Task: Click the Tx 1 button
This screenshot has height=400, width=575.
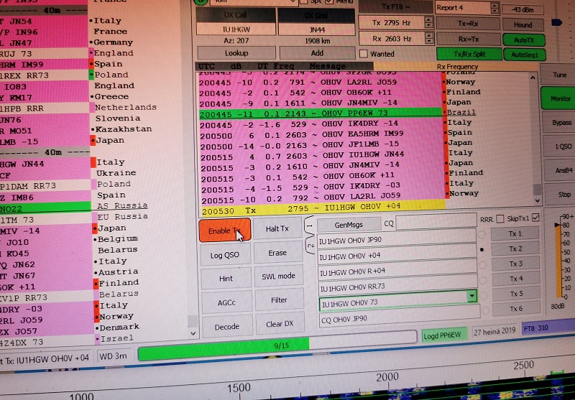Action: (515, 233)
